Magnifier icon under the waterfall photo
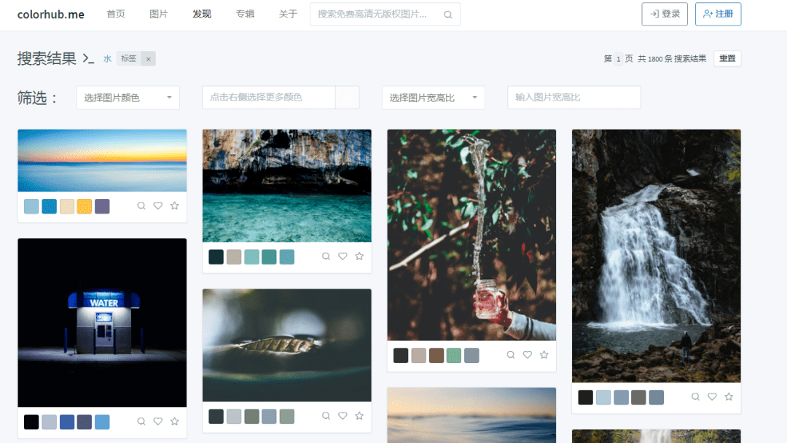The image size is (787, 443). coord(695,397)
